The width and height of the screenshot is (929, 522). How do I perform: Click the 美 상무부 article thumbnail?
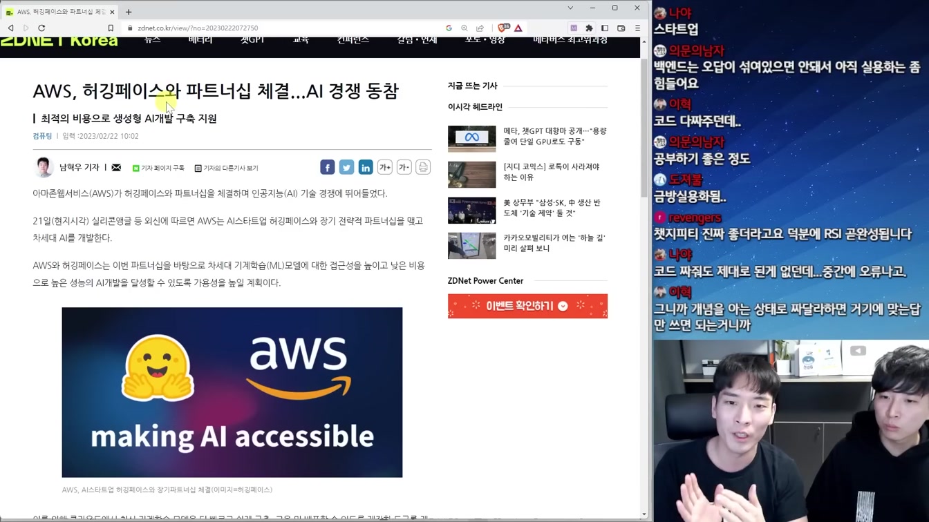(x=471, y=211)
